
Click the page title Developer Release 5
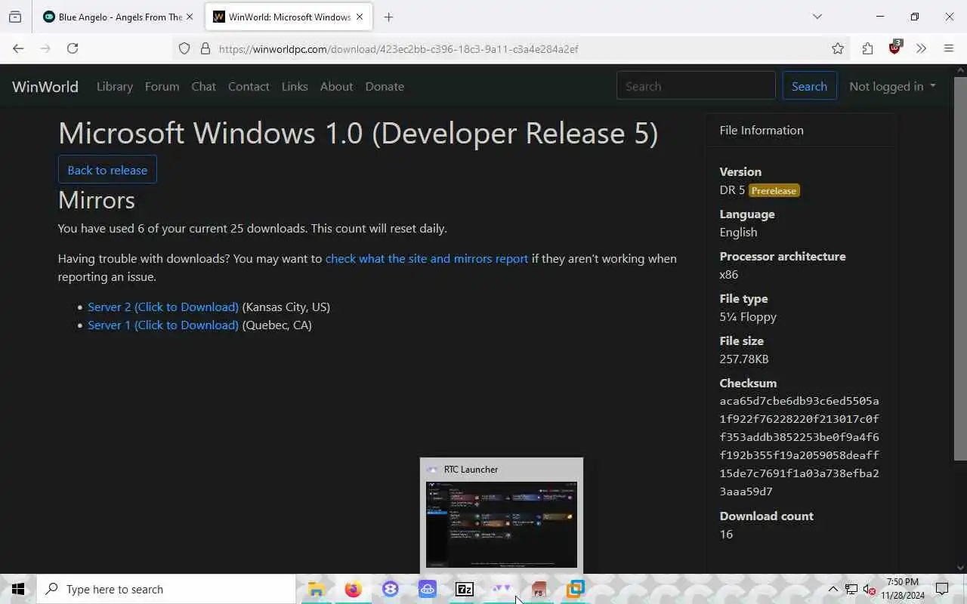pyautogui.click(x=358, y=133)
